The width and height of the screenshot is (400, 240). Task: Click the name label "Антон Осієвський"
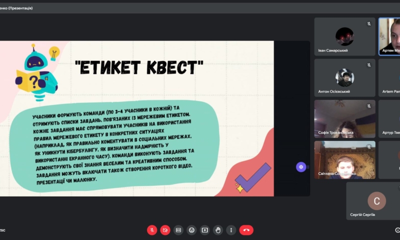pos(334,91)
